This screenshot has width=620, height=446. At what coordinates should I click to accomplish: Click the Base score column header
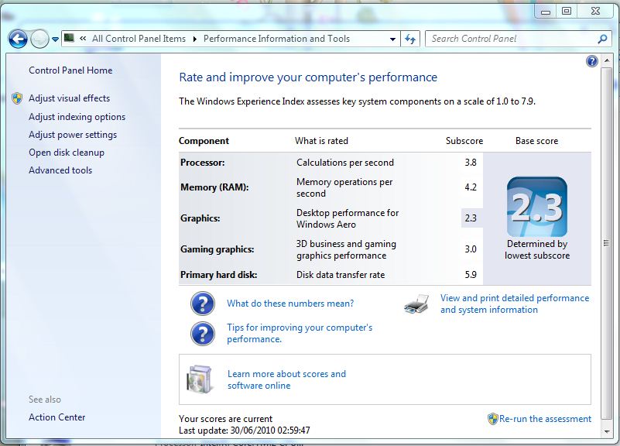point(536,141)
